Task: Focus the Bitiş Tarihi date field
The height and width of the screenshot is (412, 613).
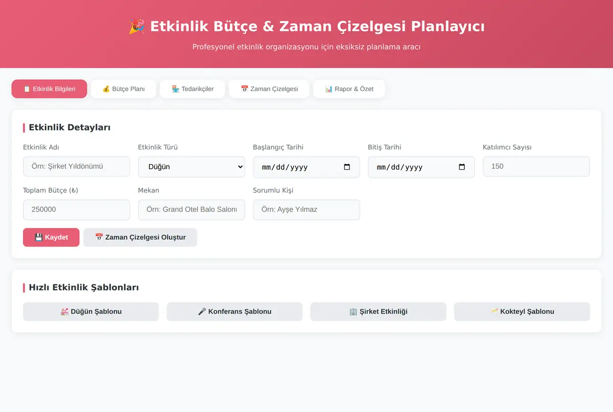Action: [x=421, y=167]
